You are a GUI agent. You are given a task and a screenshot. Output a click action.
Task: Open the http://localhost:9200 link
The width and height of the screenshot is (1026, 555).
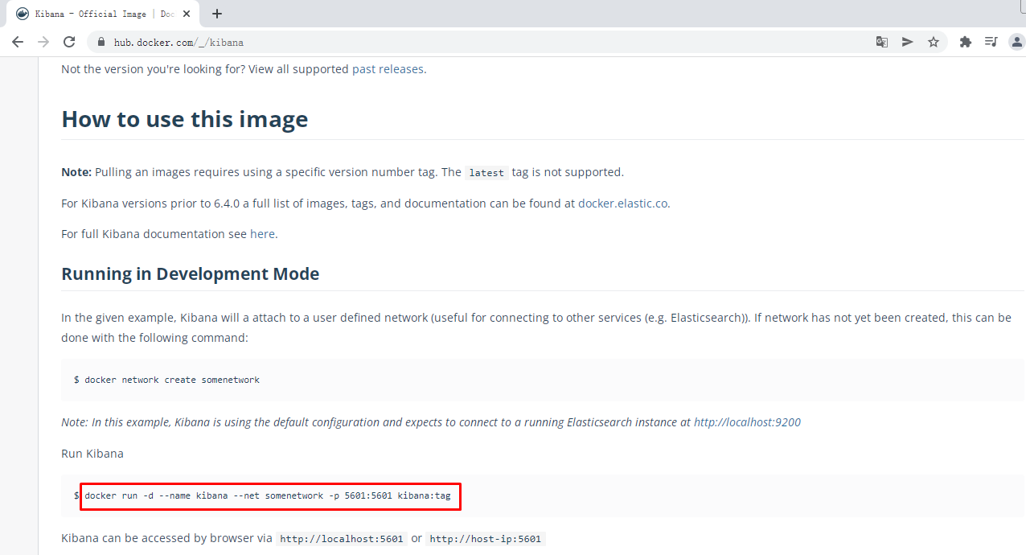pyautogui.click(x=747, y=422)
